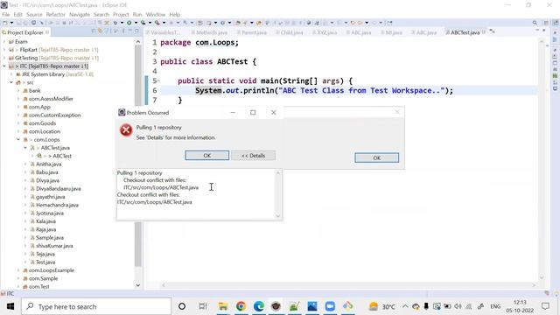Click the Open Perspective icon
The height and width of the screenshot is (315, 560).
tap(546, 23)
